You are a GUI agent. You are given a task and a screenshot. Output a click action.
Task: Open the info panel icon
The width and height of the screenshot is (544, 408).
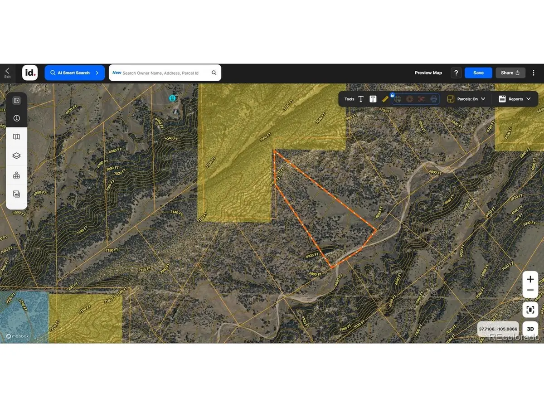[x=16, y=118]
